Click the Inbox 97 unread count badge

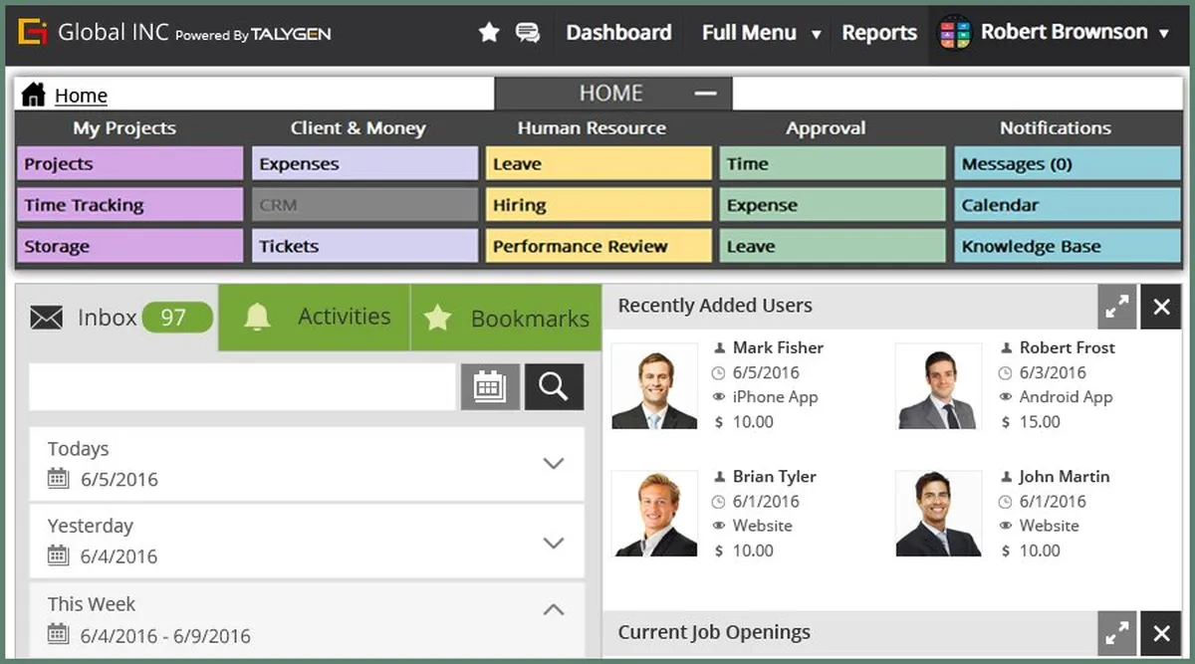(177, 318)
